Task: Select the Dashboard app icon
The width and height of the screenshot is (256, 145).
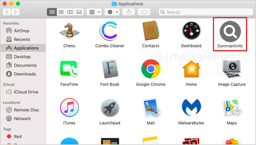Action: point(191,31)
